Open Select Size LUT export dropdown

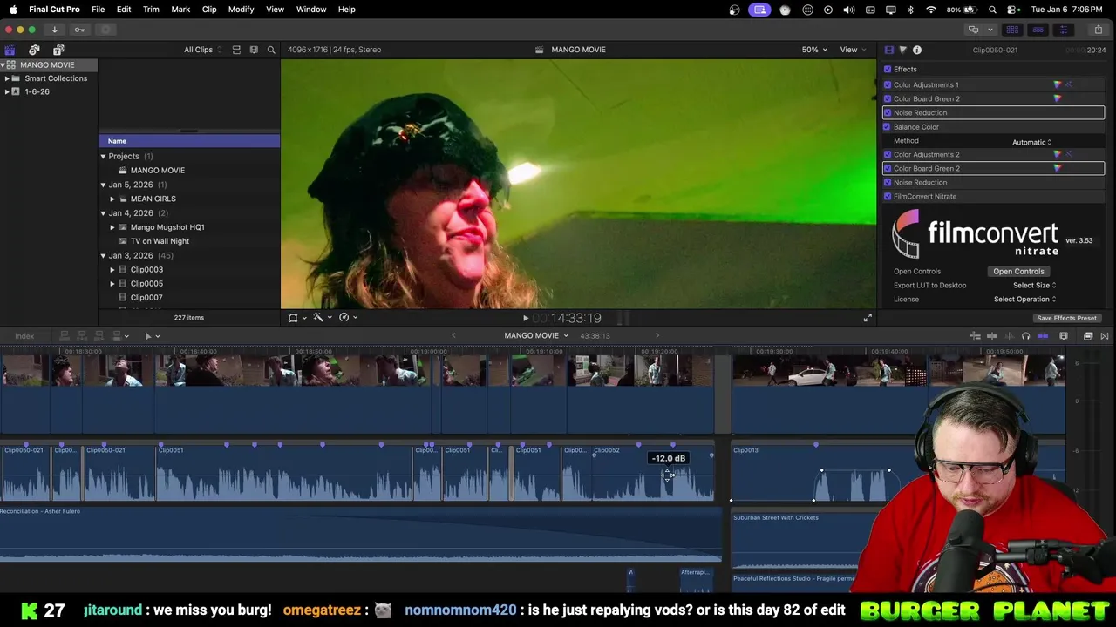(x=1034, y=285)
